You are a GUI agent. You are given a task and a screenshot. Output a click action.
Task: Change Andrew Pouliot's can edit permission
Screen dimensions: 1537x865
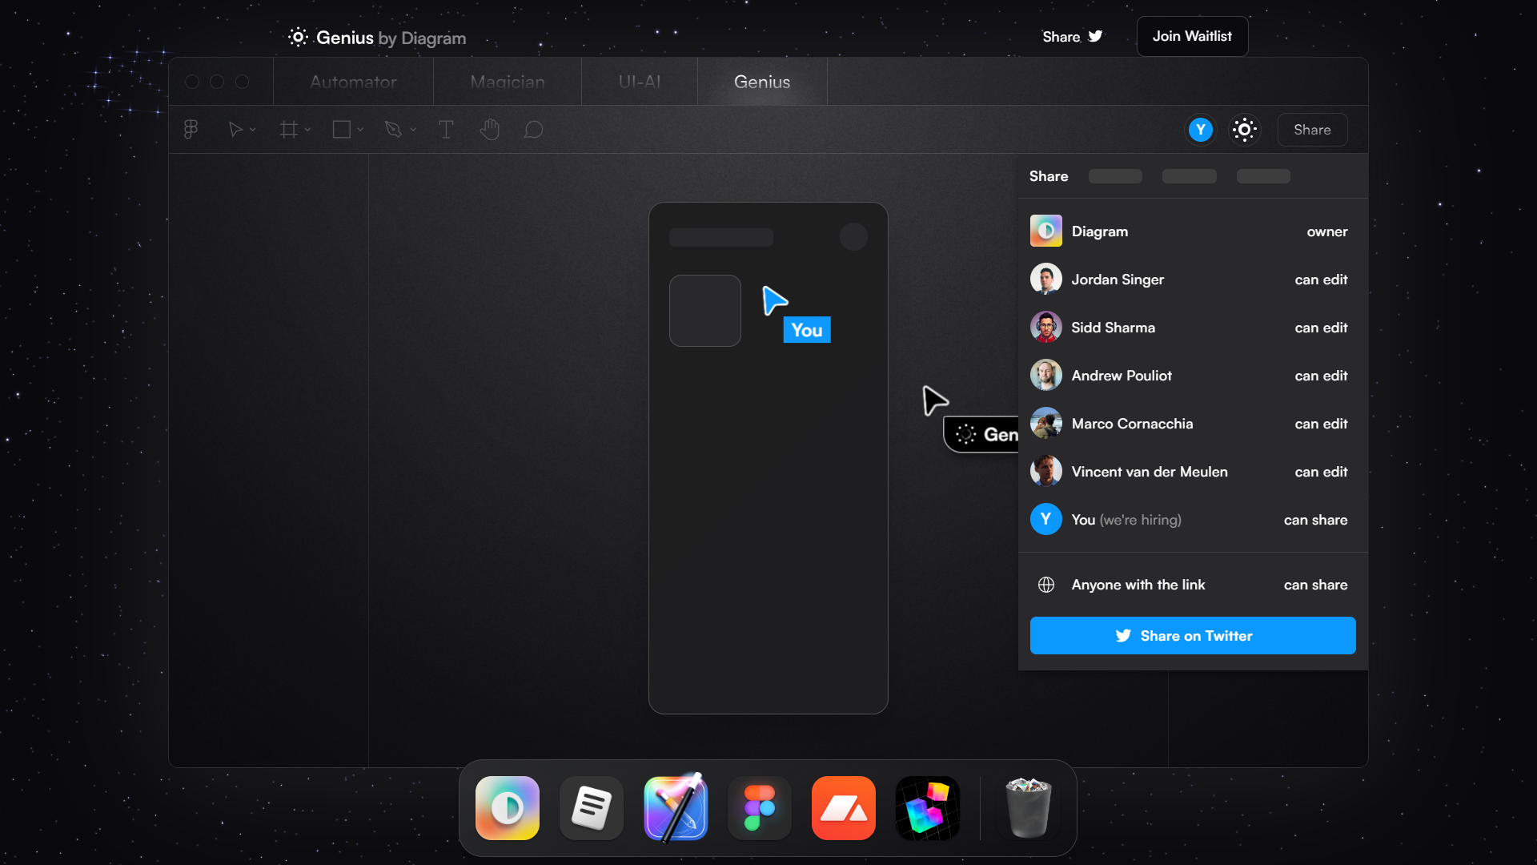click(x=1321, y=376)
